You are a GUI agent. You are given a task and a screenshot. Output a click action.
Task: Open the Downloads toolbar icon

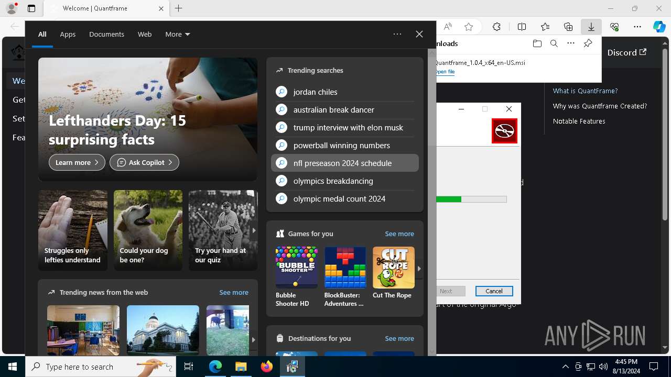coord(591,27)
